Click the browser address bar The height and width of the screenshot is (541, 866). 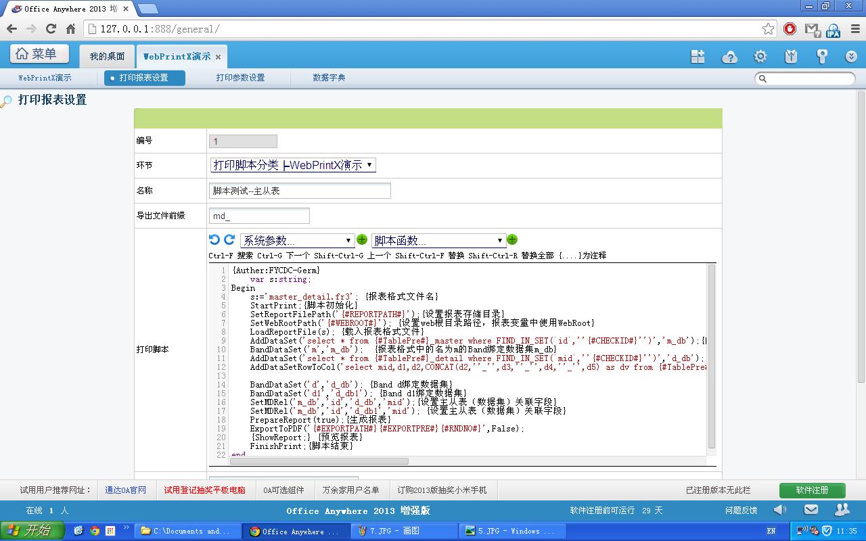click(x=430, y=29)
